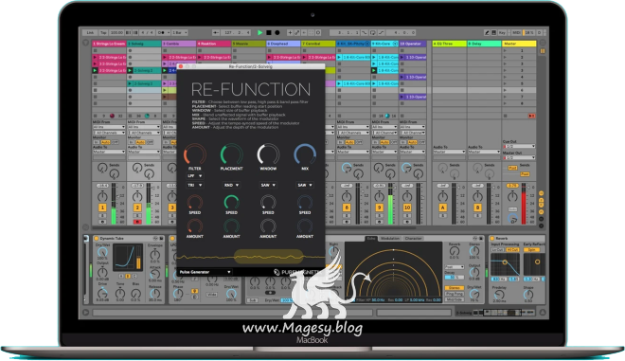The width and height of the screenshot is (625, 361).
Task: Open the RND shape dropdown under Placement
Action: 231,185
